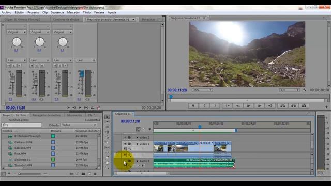Open the Program monitor settings wrench

click(x=305, y=90)
